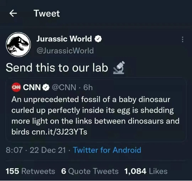
Task: Click the CNN logo avatar
Action: coord(16,87)
